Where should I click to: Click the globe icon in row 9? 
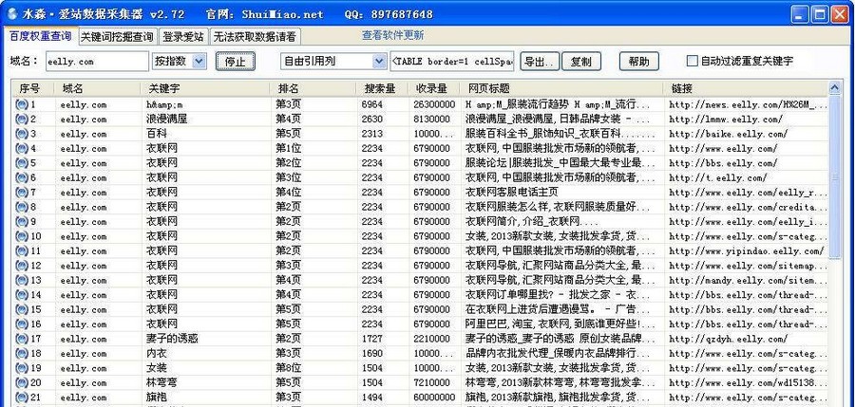21,222
